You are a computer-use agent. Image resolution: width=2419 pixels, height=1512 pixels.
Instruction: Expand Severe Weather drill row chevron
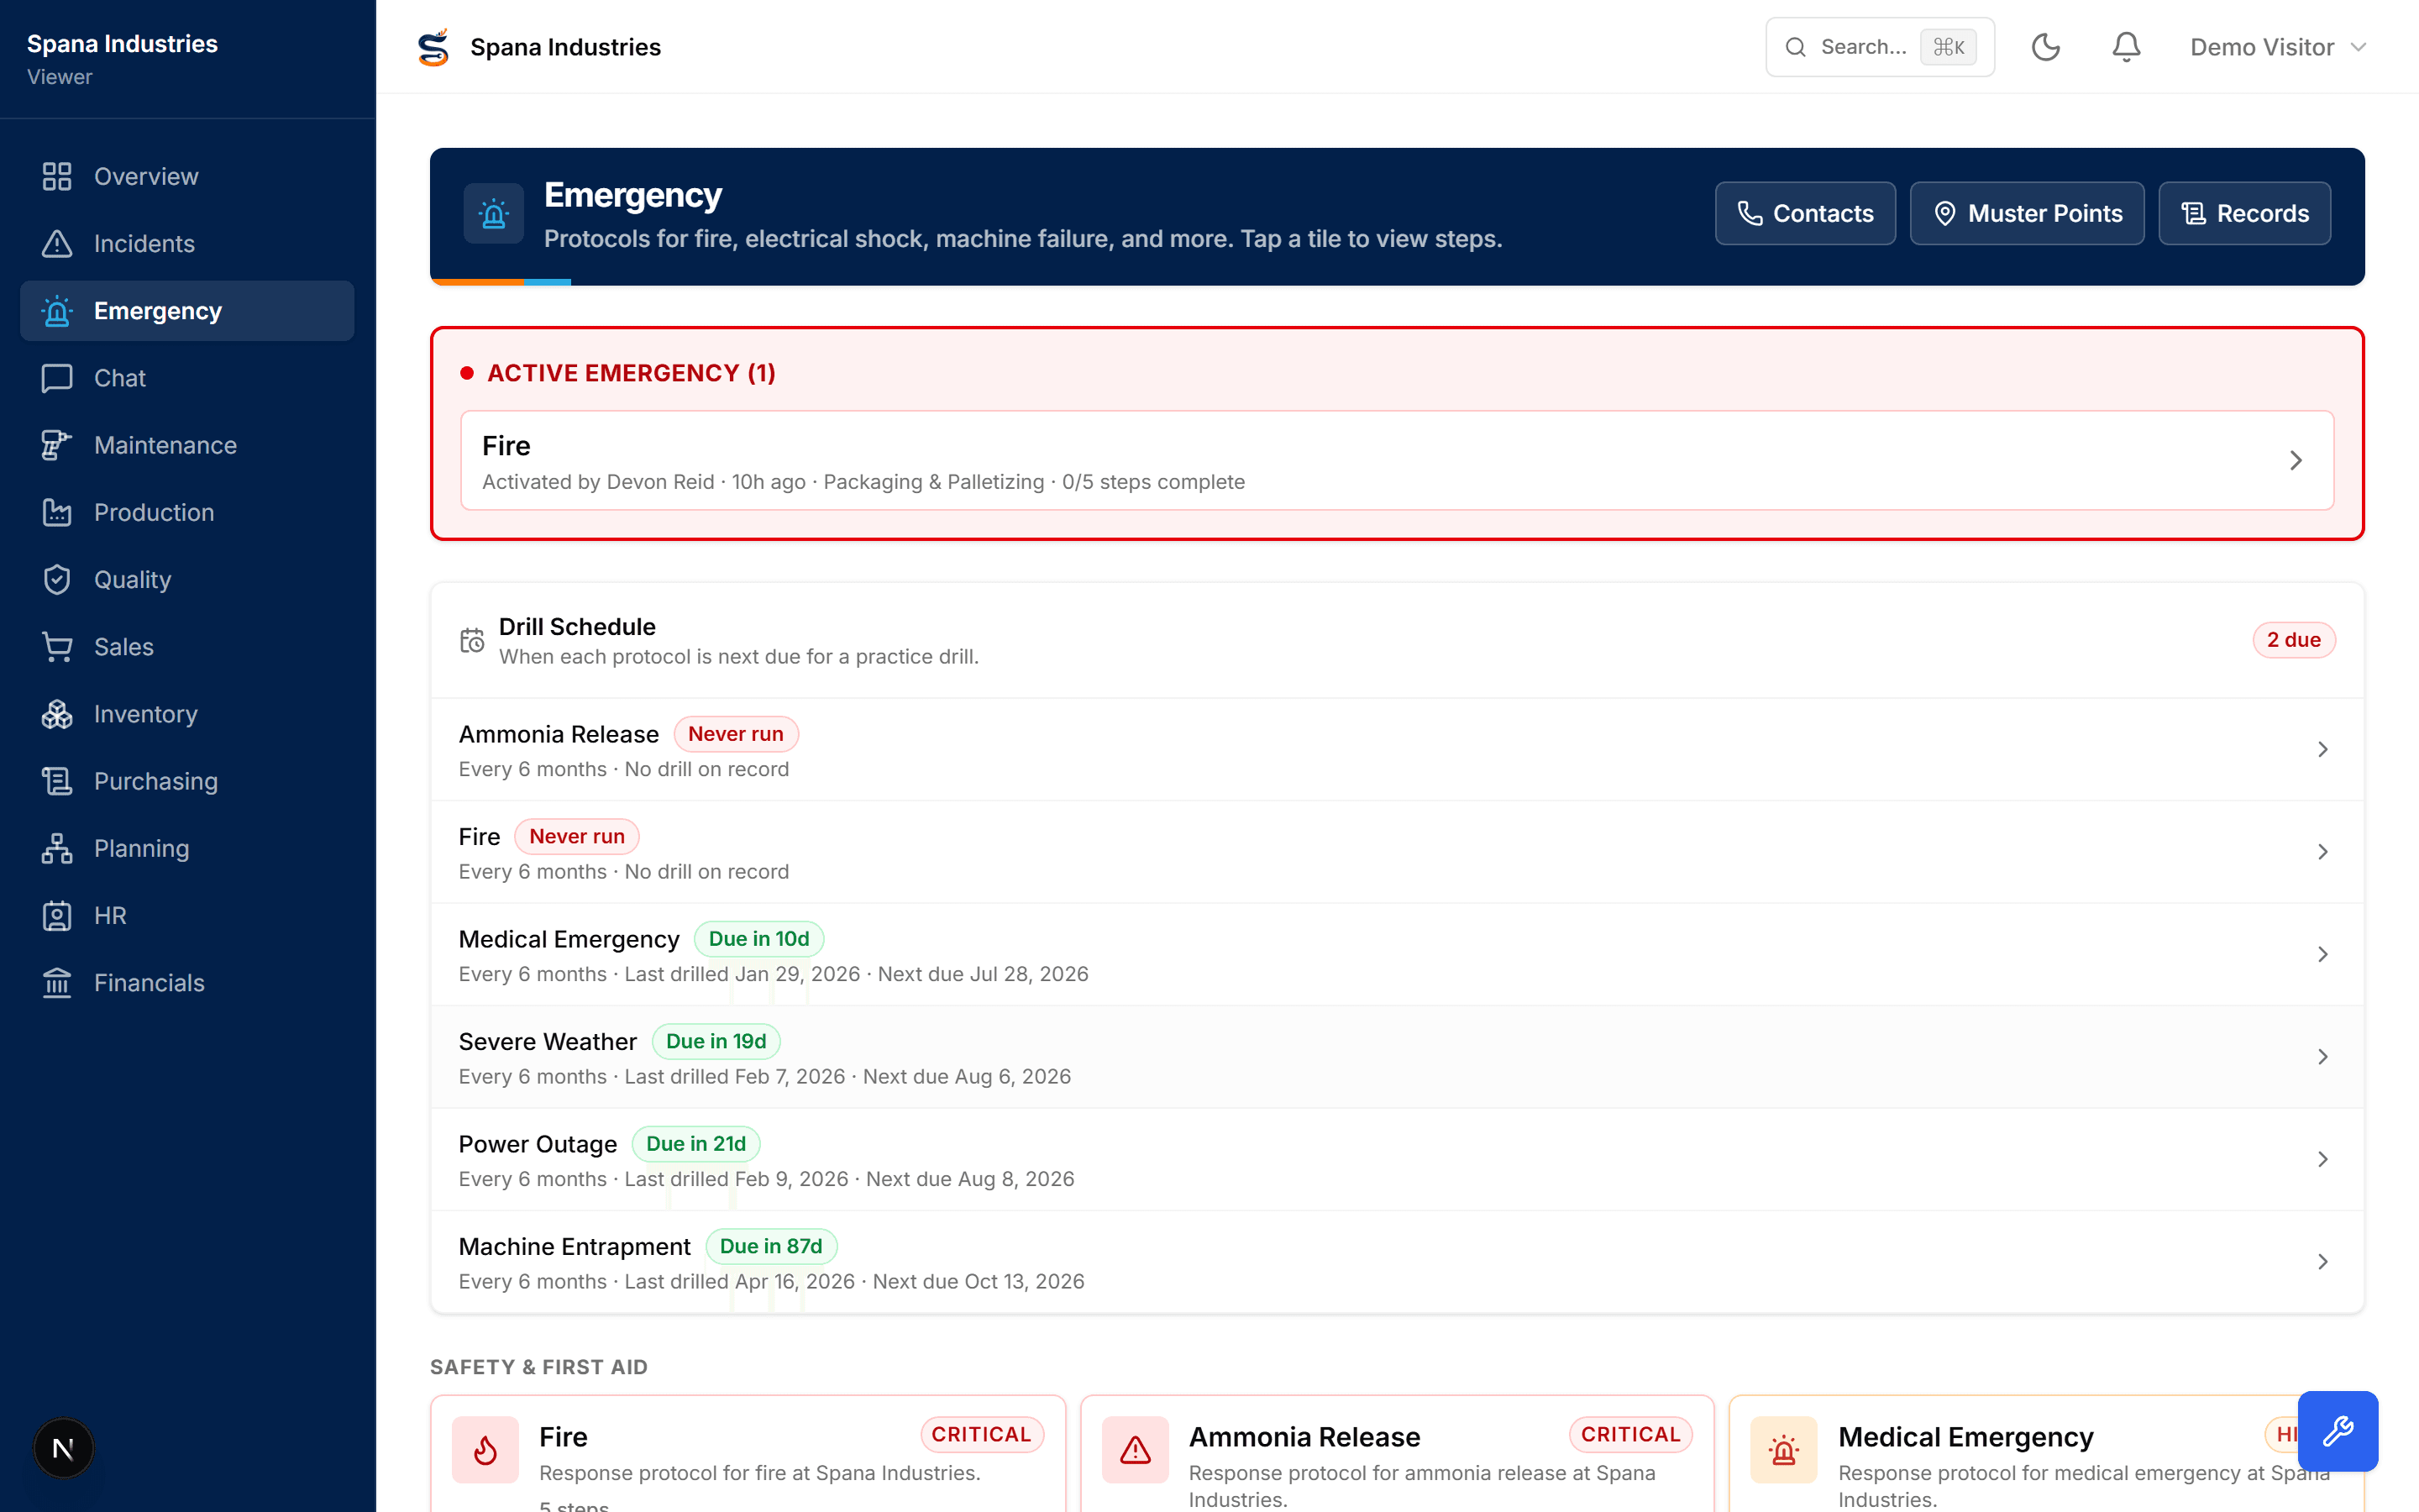click(2323, 1057)
